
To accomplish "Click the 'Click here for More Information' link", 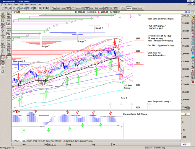I will [x=157, y=54].
